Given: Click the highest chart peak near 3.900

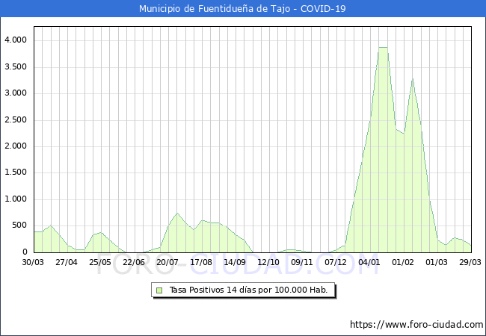Looking at the screenshot, I should [x=383, y=47].
